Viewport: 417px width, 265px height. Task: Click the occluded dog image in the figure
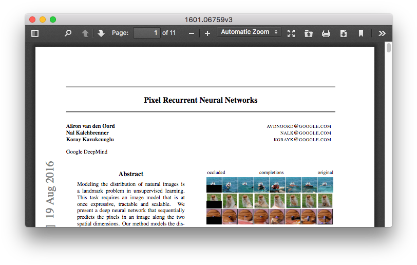(x=214, y=201)
